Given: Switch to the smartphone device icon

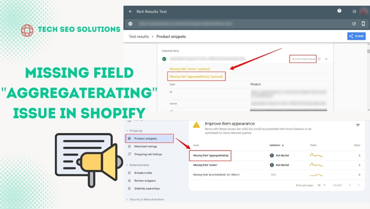Looking at the screenshot, I should [363, 24].
